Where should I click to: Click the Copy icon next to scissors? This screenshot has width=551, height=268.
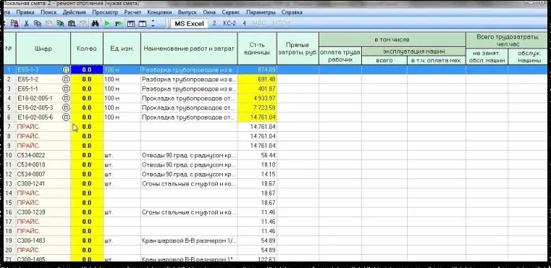click(x=37, y=24)
